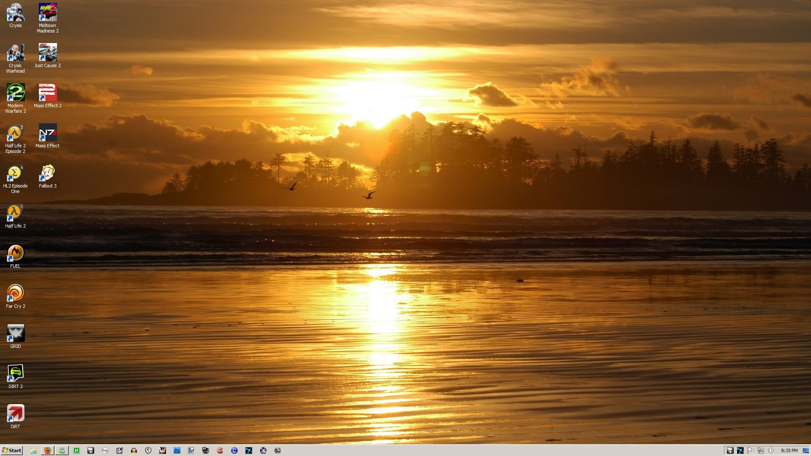The image size is (811, 456).
Task: Click the Far Cry 2 desktop icon
Action: (x=15, y=293)
